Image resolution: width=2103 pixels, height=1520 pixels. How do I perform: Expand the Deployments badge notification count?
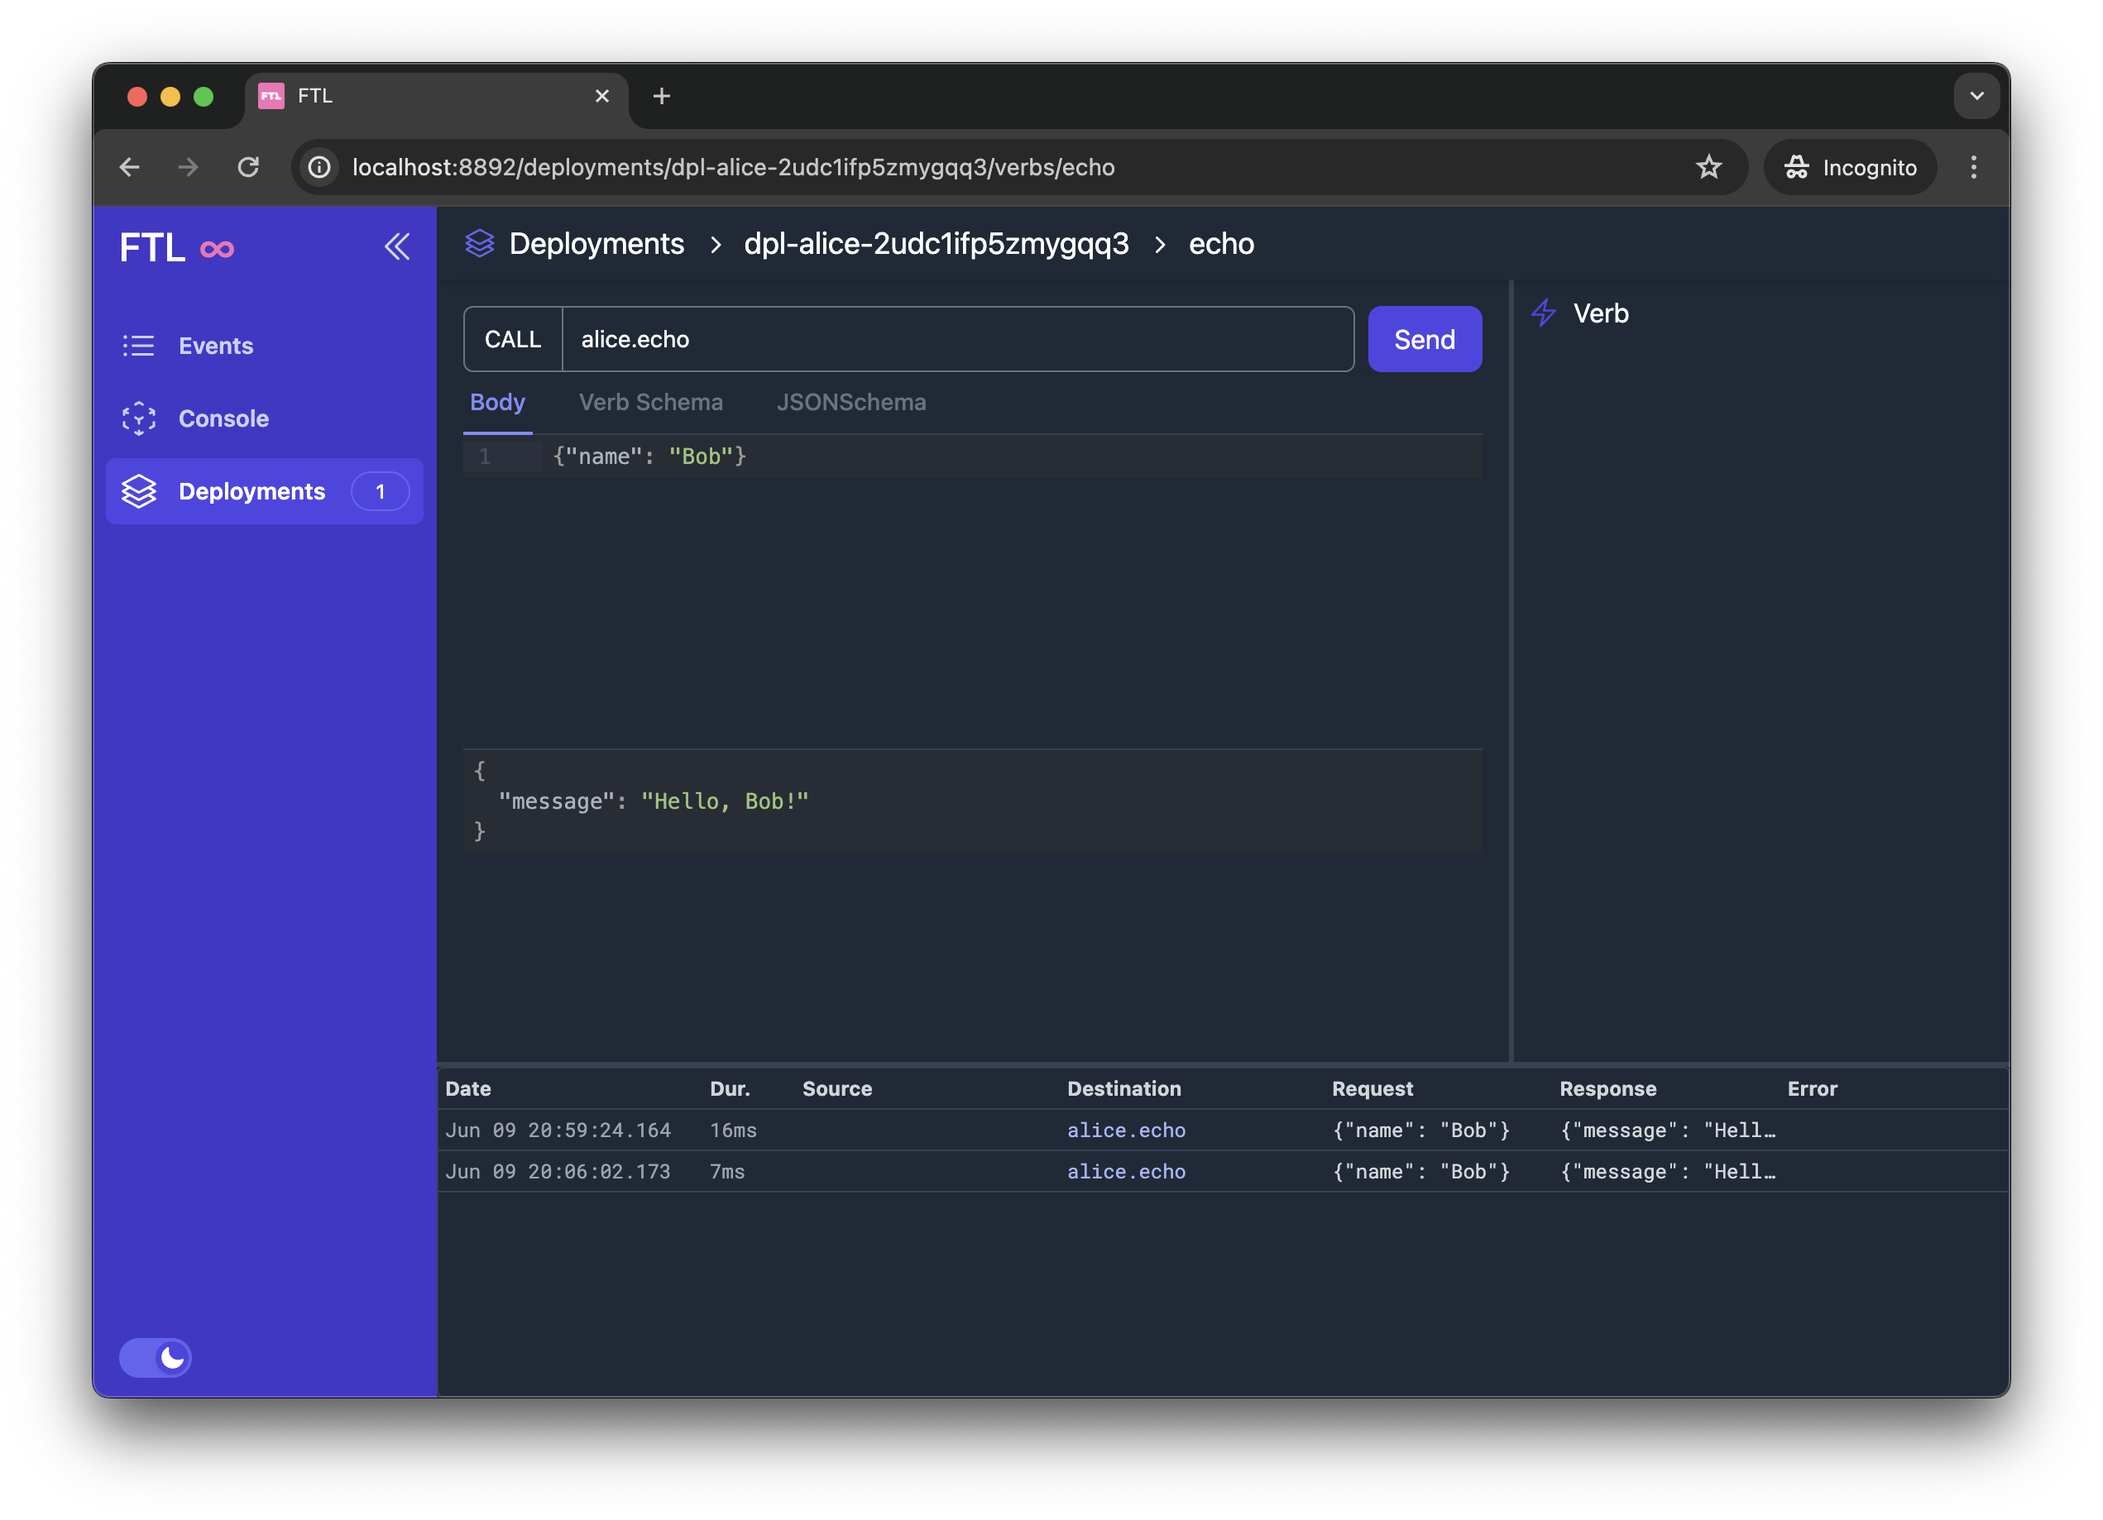coord(379,490)
